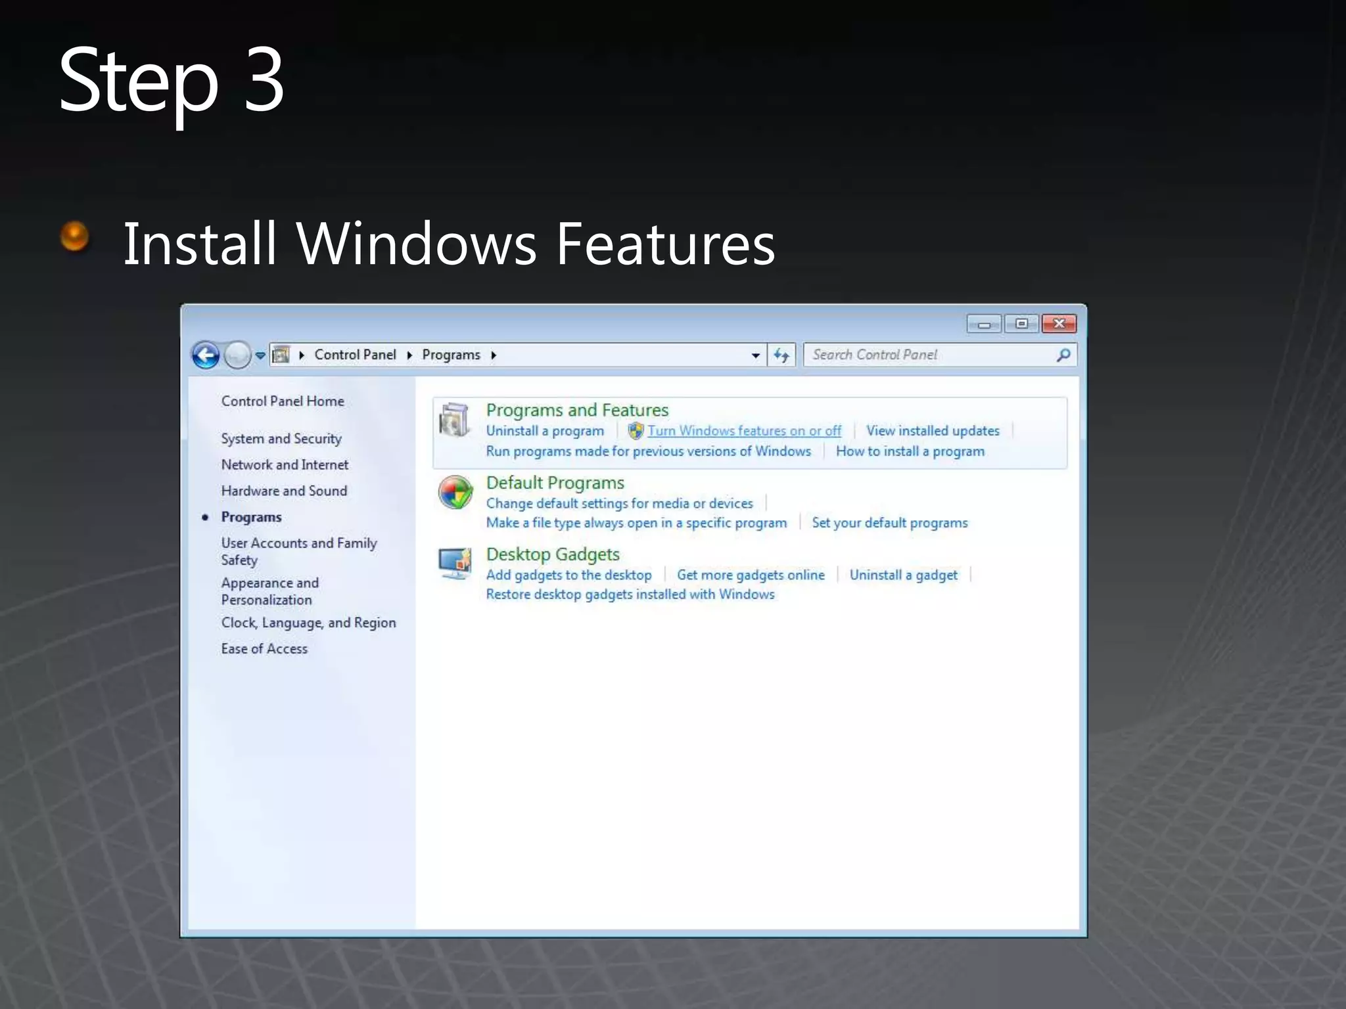Open the Default Programs heading
Image resolution: width=1346 pixels, height=1009 pixels.
(555, 483)
